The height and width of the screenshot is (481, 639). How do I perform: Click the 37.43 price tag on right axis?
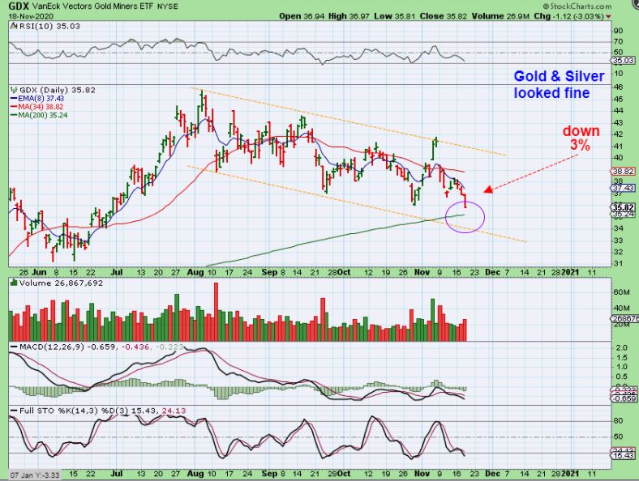point(623,188)
